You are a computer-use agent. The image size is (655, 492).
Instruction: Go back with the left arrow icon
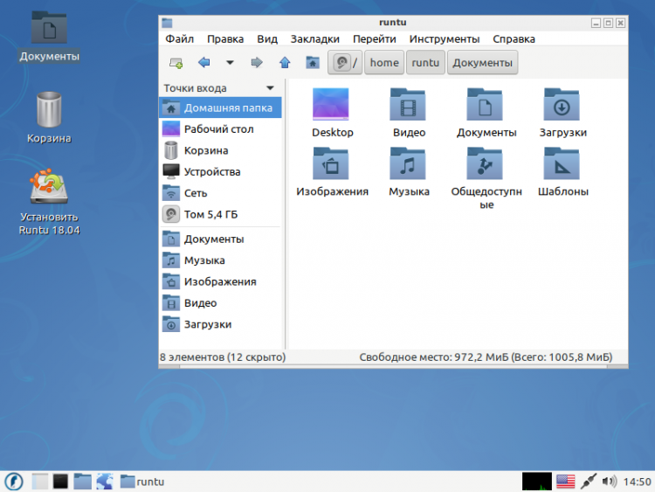(x=203, y=63)
